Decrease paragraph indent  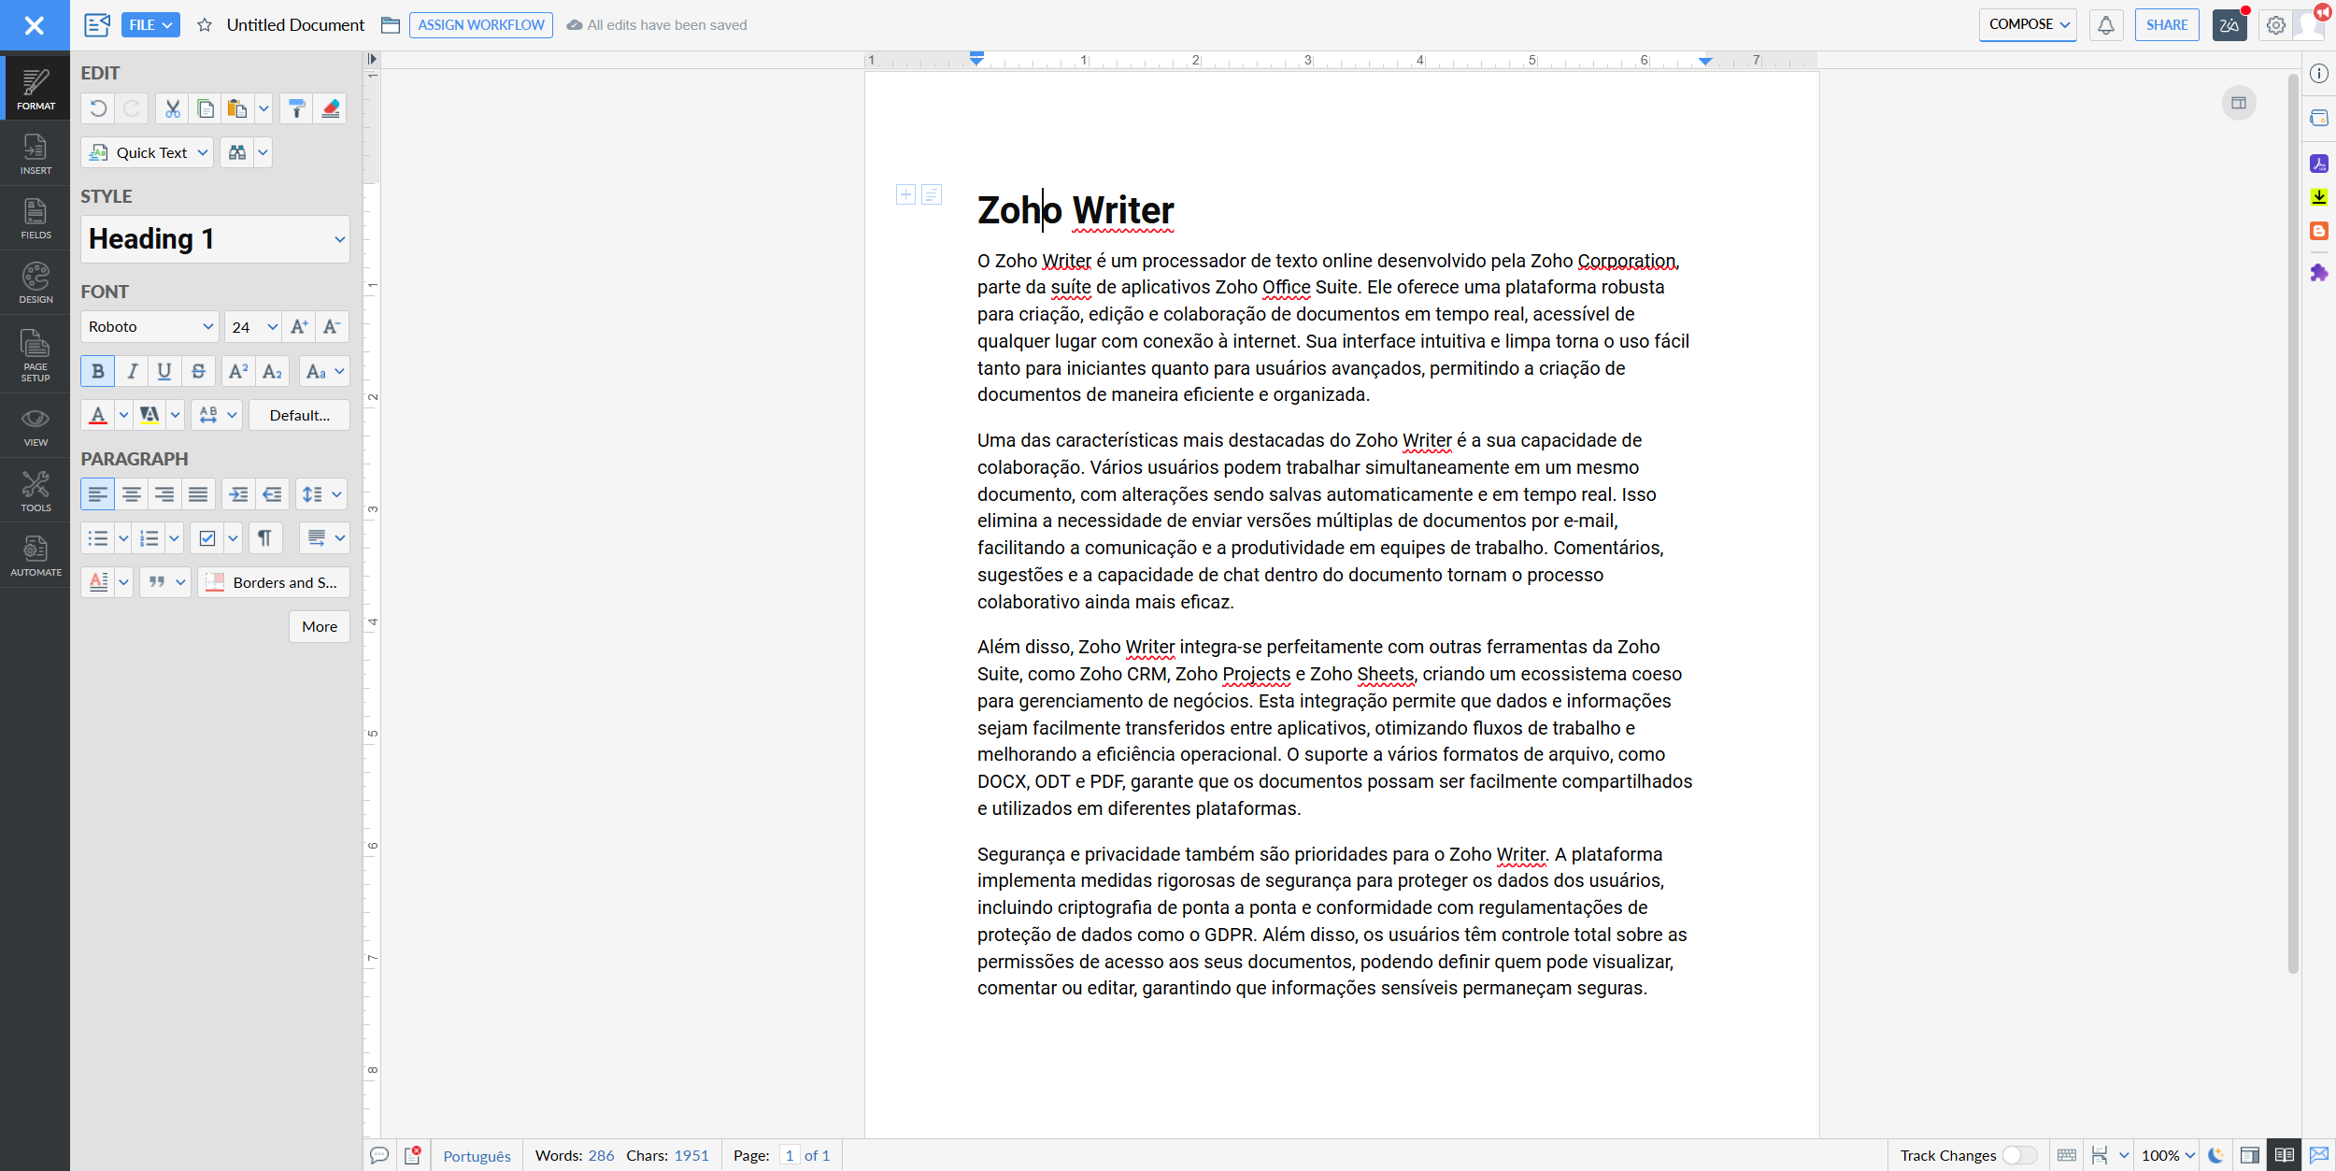[x=272, y=493]
